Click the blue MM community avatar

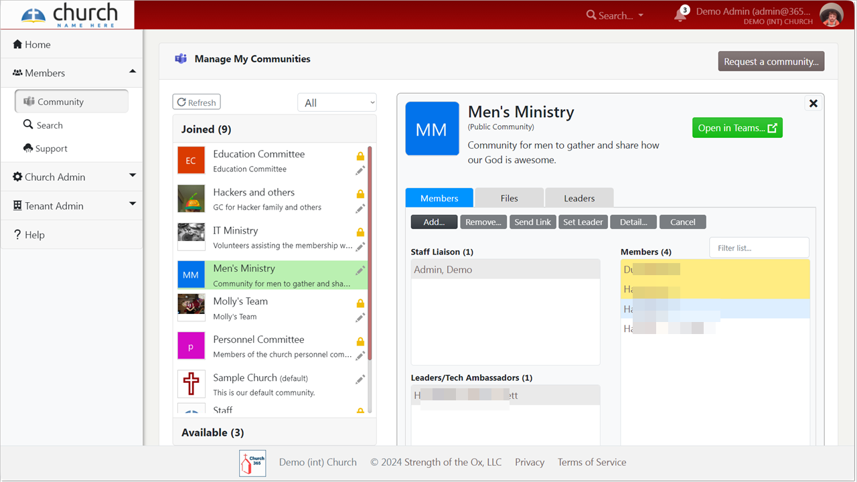point(432,129)
